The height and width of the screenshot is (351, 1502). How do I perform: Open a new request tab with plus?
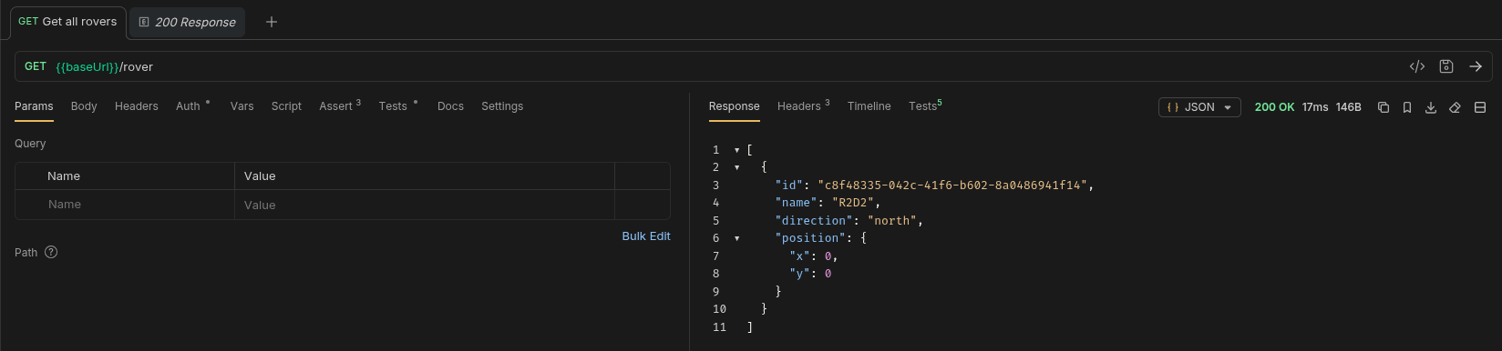click(272, 22)
